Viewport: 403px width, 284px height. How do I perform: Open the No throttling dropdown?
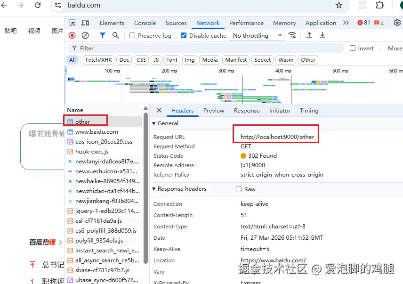click(257, 35)
